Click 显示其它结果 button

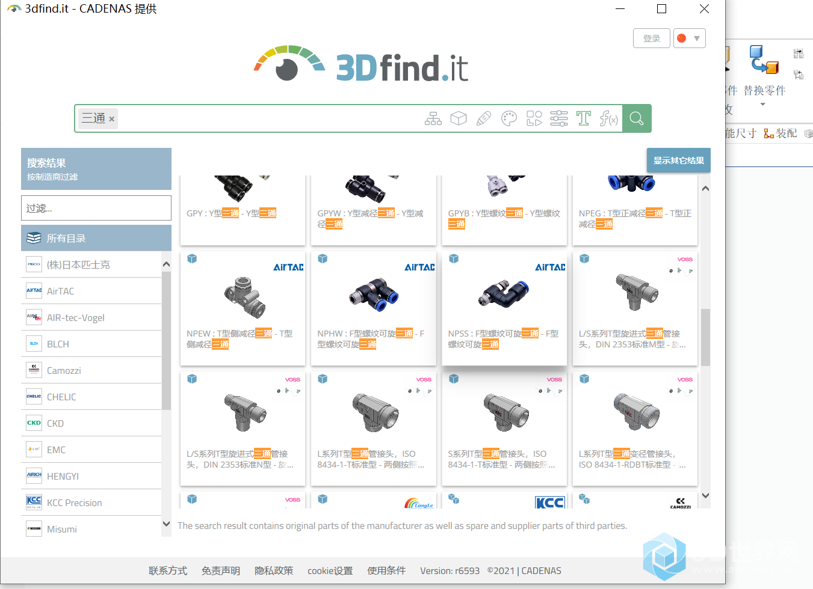pyautogui.click(x=679, y=160)
